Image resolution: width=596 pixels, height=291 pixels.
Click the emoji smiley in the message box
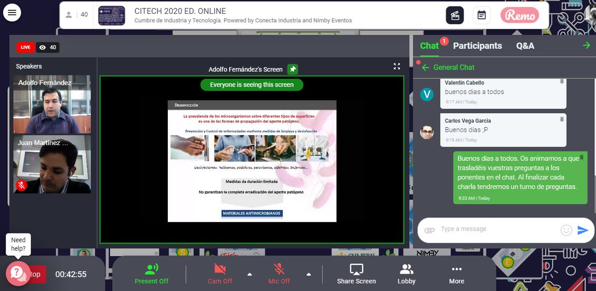[x=566, y=229]
